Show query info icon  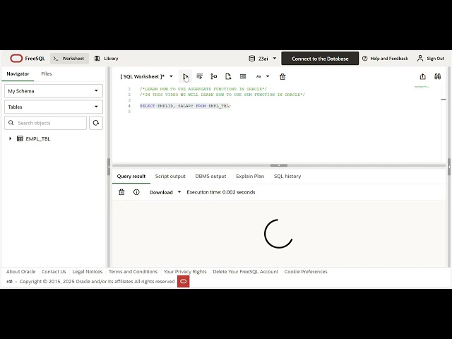[x=136, y=192]
